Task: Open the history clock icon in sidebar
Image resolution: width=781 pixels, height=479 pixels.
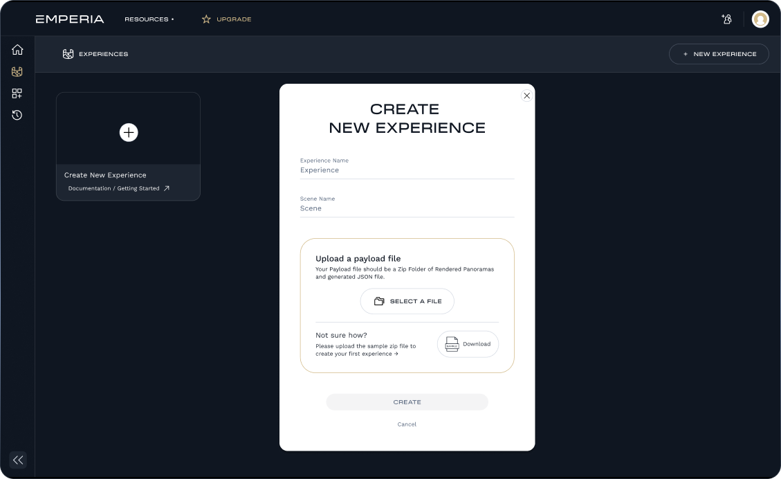Action: click(17, 115)
